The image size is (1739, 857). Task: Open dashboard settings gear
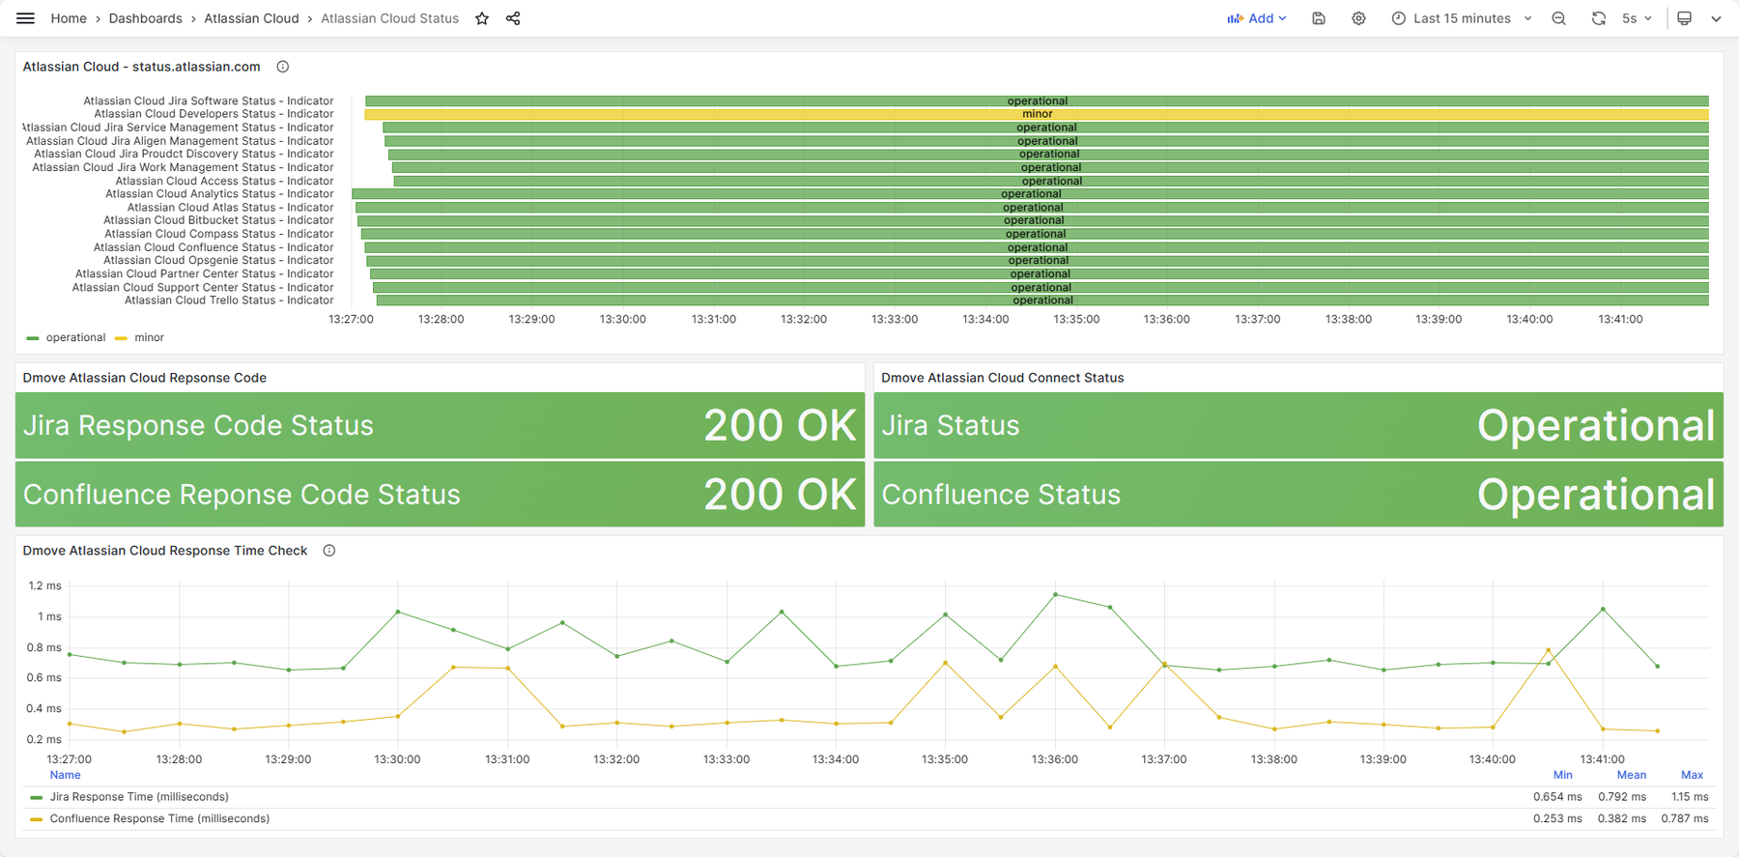[1358, 18]
